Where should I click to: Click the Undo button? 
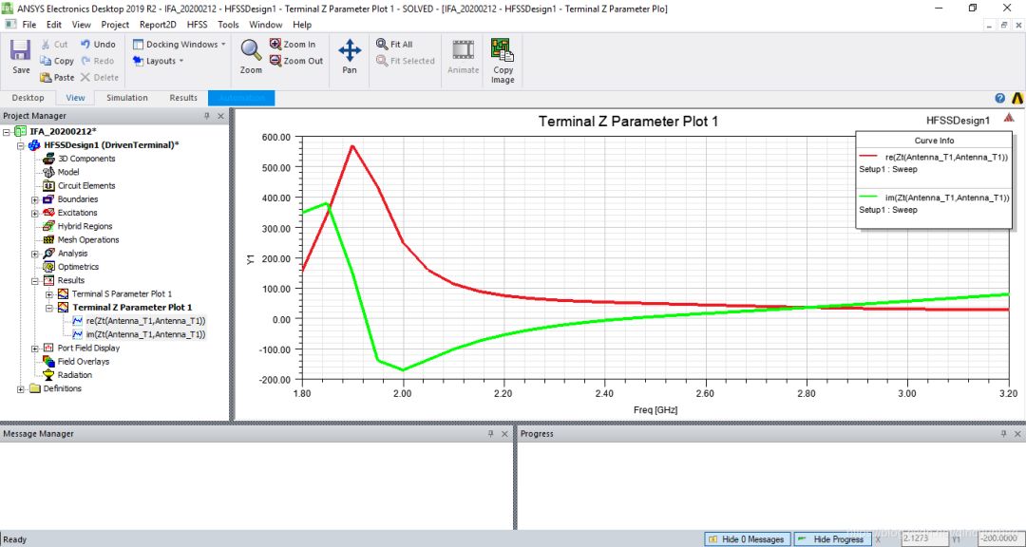[x=98, y=45]
